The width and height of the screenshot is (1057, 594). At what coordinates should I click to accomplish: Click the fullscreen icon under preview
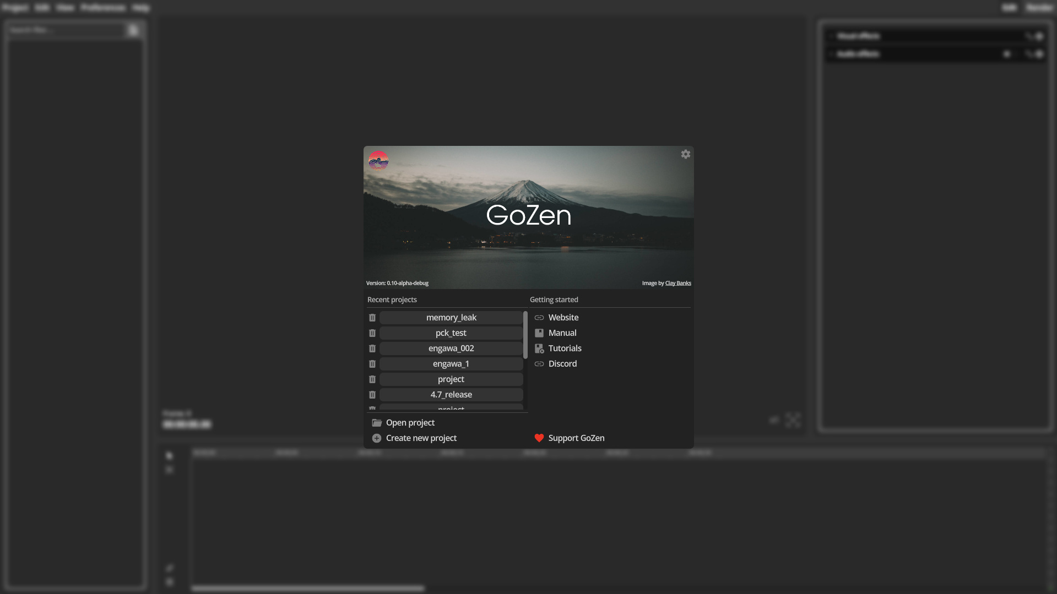(x=793, y=420)
